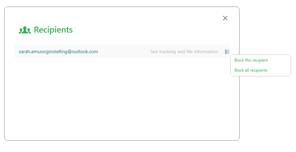Viewport: 296px width, 152px height.
Task: Open the three-dot options menu for recipient
Action: pyautogui.click(x=227, y=52)
